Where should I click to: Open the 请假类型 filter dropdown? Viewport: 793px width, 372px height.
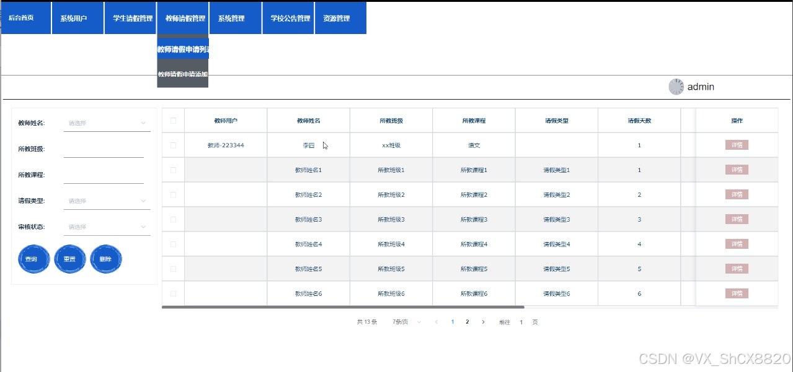[107, 201]
